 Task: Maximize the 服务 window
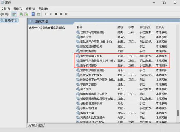tap(164, 3)
